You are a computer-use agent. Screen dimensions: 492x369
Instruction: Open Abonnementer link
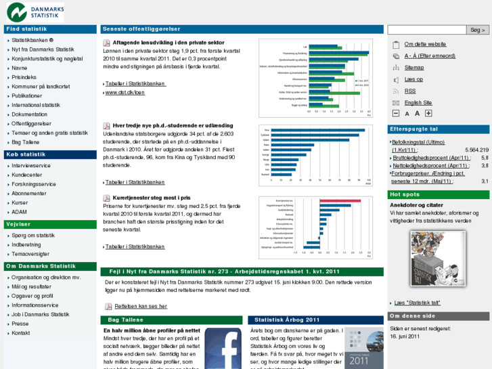tap(29, 194)
